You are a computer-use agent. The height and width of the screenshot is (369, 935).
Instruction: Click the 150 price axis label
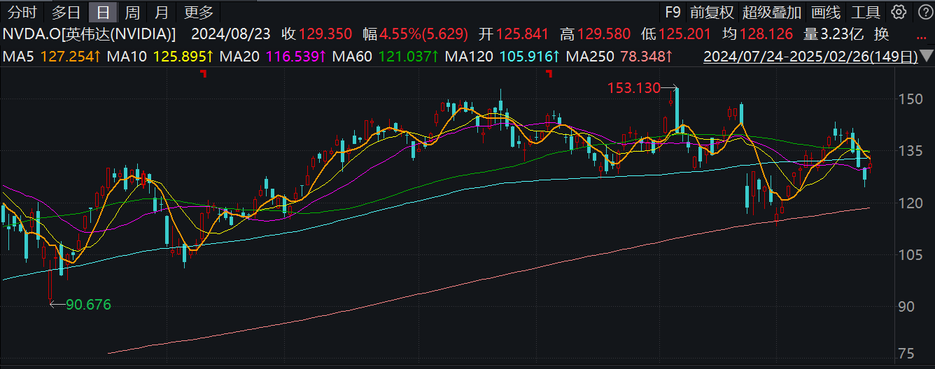[911, 100]
